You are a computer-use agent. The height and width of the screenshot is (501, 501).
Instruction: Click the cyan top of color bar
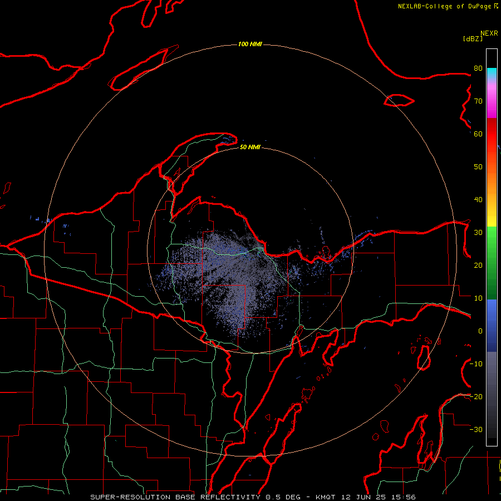pos(492,74)
